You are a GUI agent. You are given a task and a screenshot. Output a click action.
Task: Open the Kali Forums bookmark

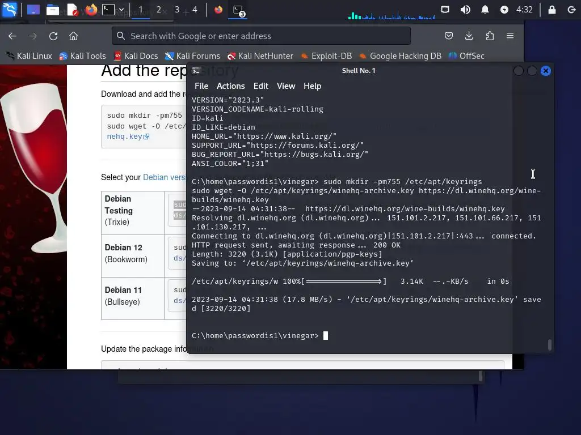(192, 56)
